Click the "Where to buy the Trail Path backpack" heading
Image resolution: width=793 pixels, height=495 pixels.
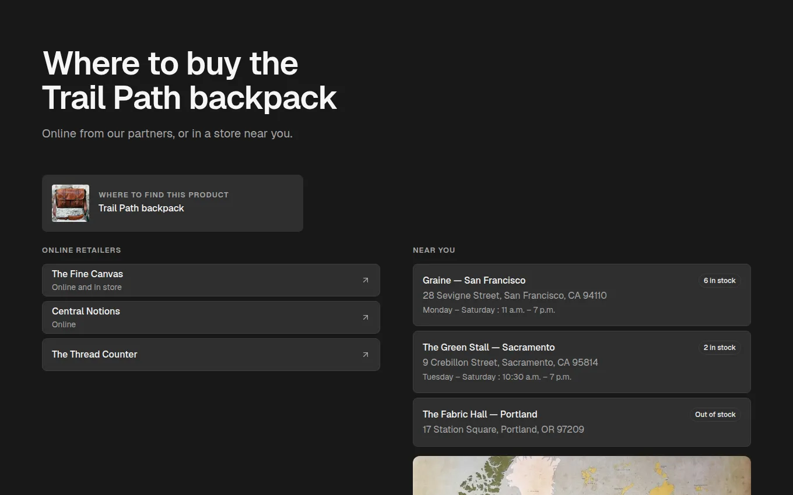190,80
